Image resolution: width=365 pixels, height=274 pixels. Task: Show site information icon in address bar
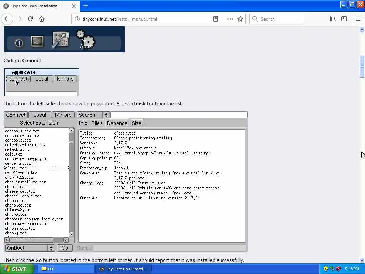(77, 19)
